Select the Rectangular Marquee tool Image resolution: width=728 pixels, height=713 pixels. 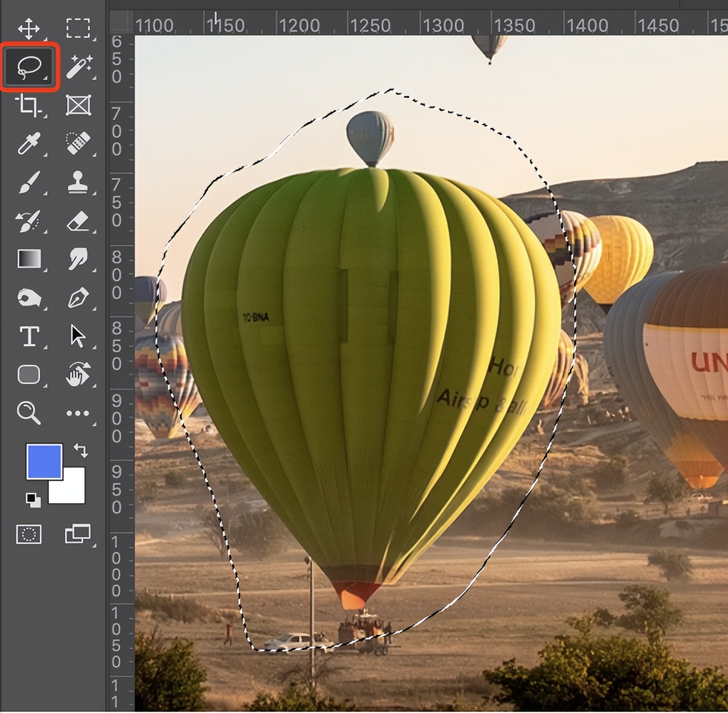point(78,29)
